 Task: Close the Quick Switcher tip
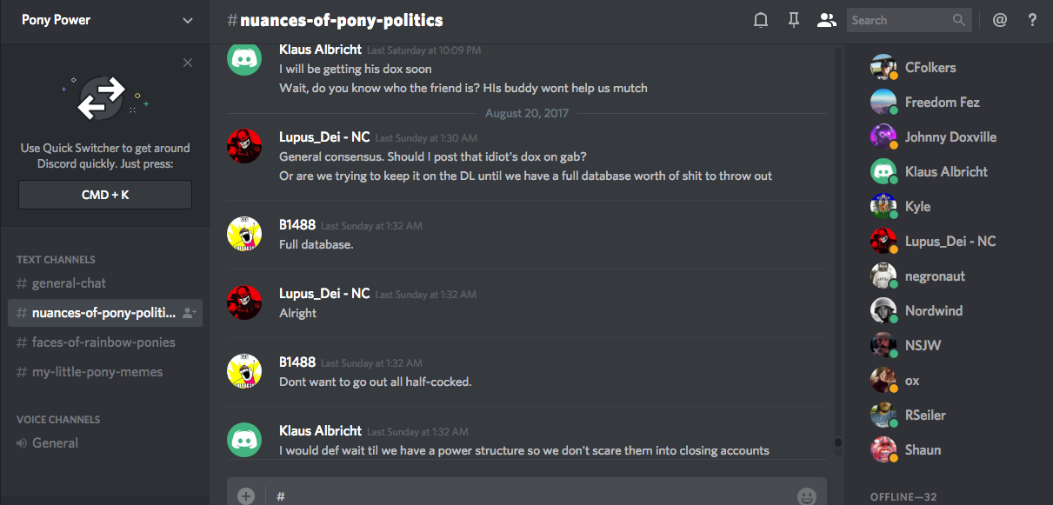(188, 63)
